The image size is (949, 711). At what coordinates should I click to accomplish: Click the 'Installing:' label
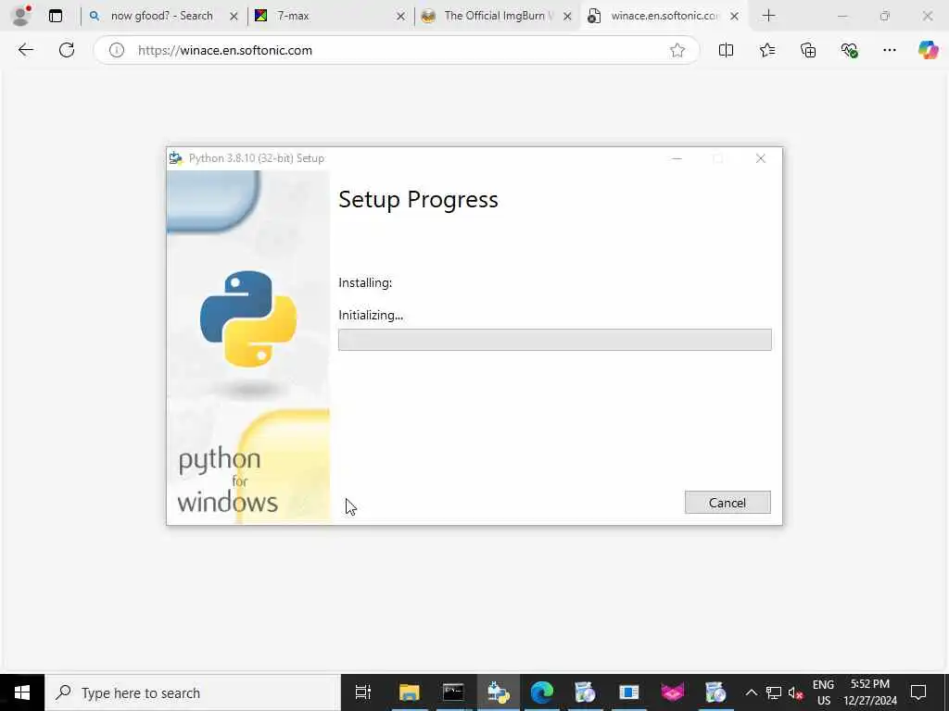coord(365,282)
